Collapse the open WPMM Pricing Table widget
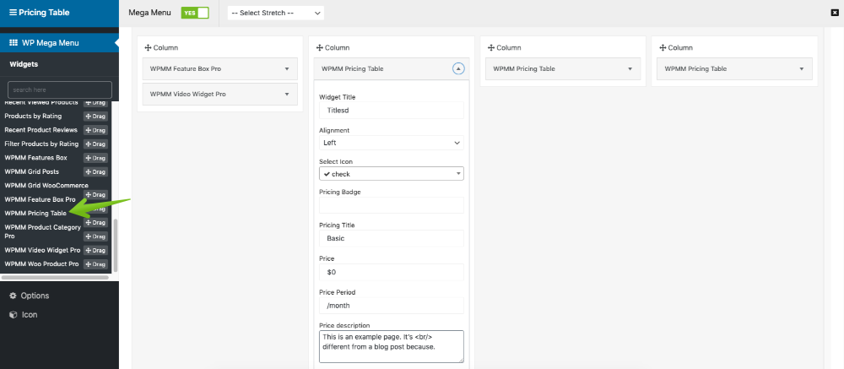This screenshot has width=844, height=369. click(458, 69)
